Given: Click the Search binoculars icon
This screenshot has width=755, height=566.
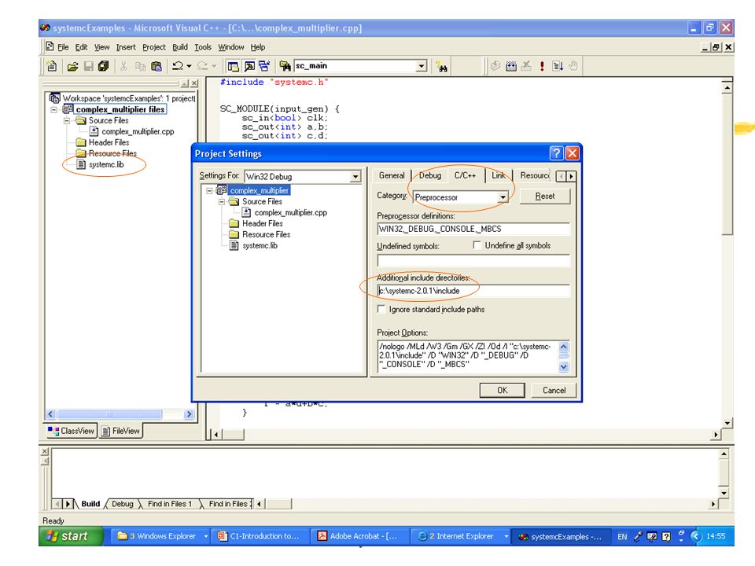Looking at the screenshot, I should 441,66.
